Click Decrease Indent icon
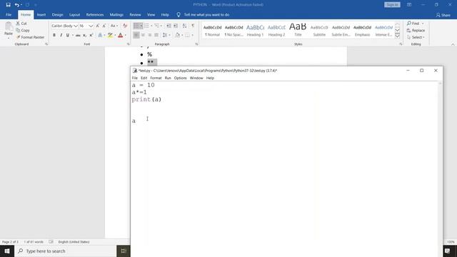This screenshot has height=257, width=457. pos(169,26)
